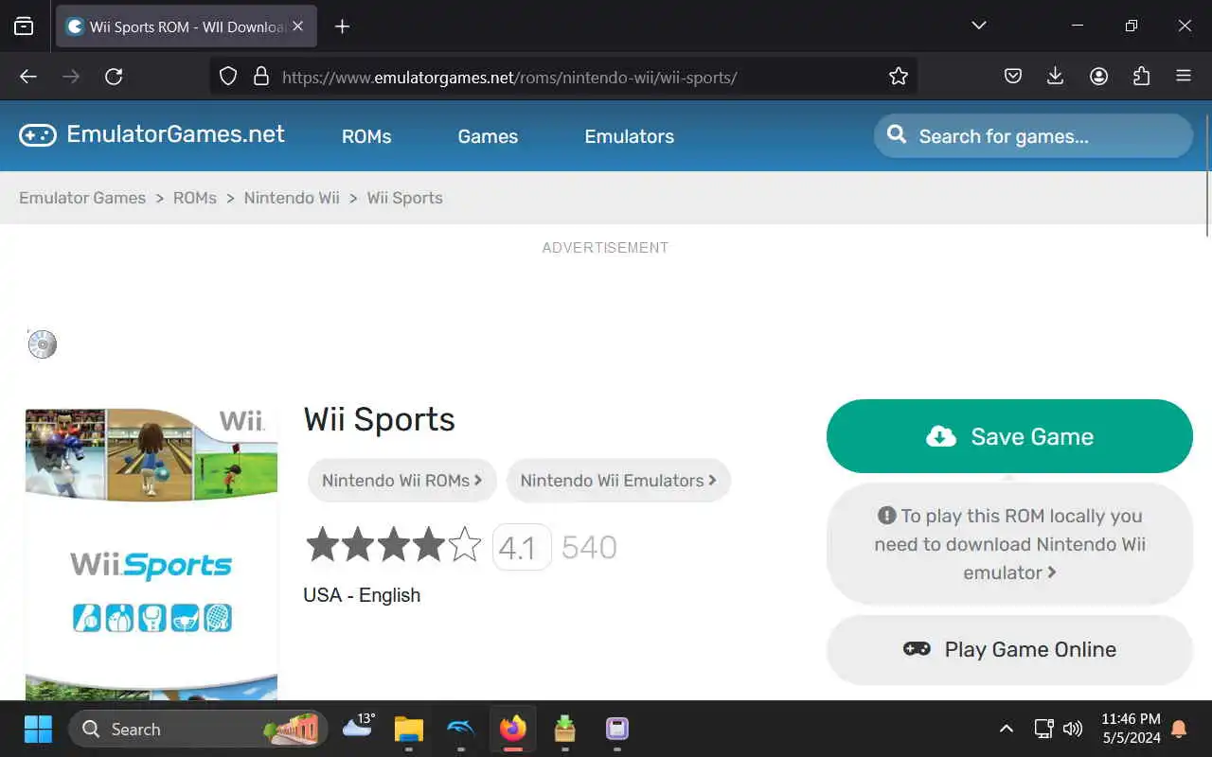
Task: Open network settings tray icon
Action: (1043, 729)
